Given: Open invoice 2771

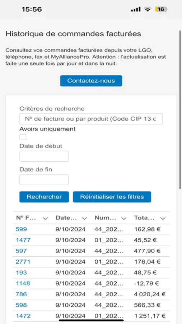Looking at the screenshot, I should click(x=23, y=262).
